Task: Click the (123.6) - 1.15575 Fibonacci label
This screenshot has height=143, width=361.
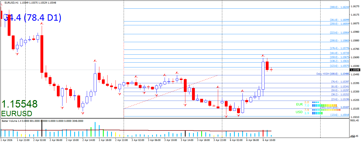Action: [339, 66]
